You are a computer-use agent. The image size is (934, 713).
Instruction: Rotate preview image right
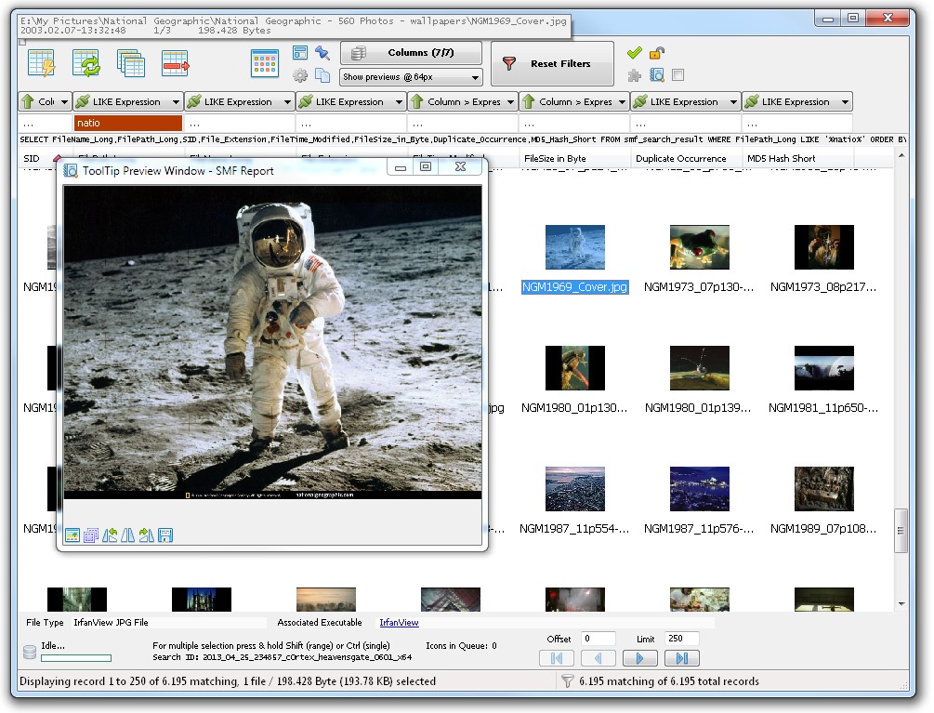(147, 535)
